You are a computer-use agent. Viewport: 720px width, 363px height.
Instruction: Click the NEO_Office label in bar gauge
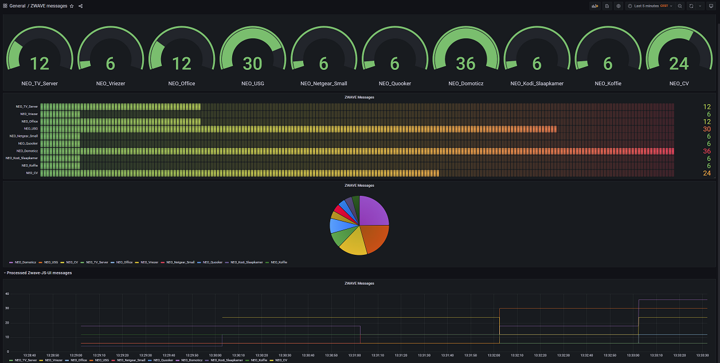click(x=30, y=121)
